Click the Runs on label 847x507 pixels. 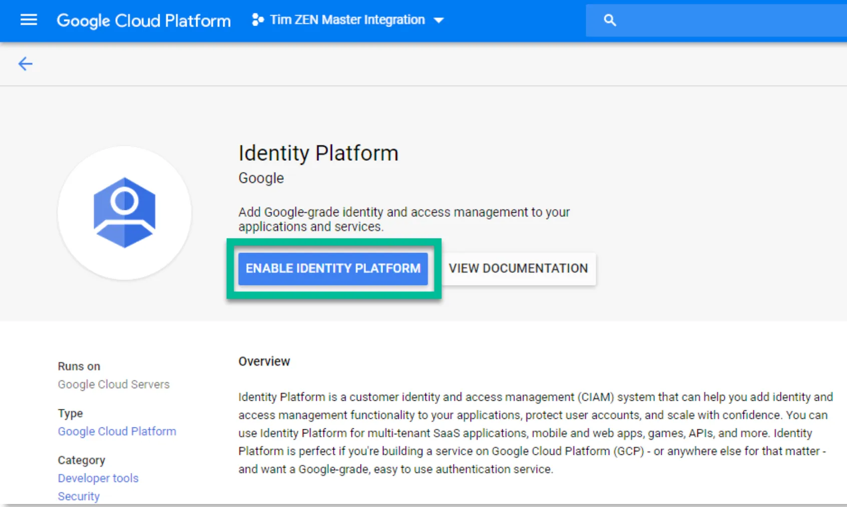(79, 366)
